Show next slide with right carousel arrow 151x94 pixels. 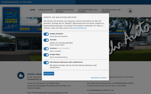tap(147, 39)
